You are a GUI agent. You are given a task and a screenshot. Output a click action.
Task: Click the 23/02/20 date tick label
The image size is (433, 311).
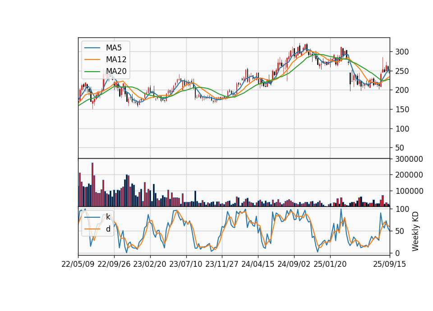coord(150,265)
